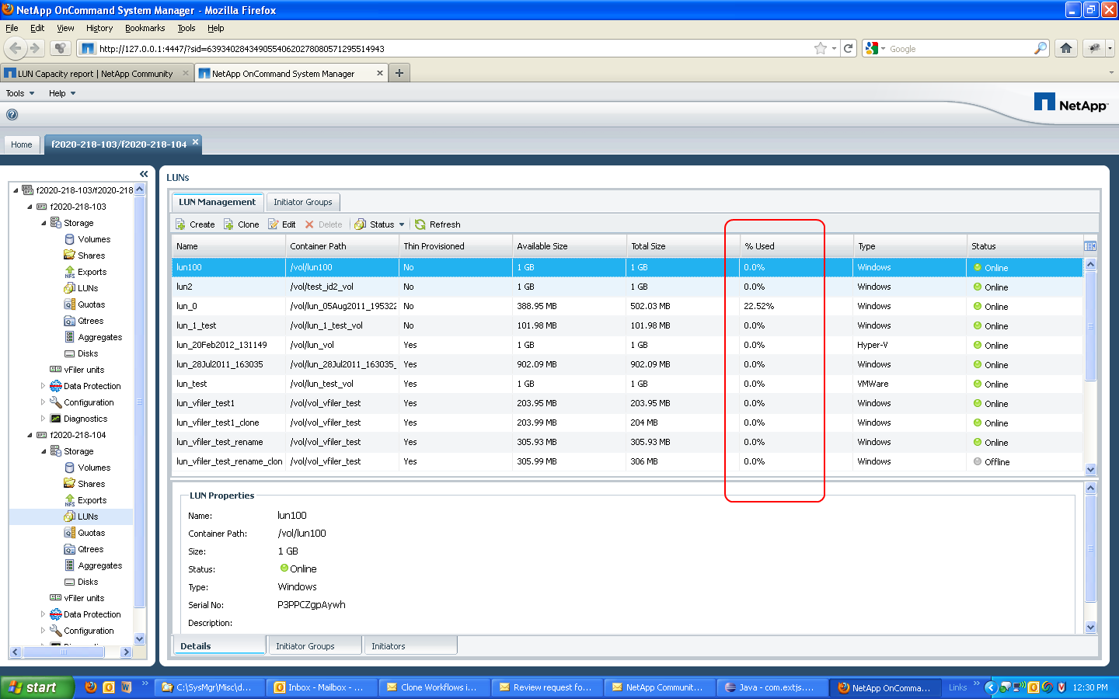Reload page using the browser reload icon
Image resolution: width=1119 pixels, height=699 pixels.
849,48
